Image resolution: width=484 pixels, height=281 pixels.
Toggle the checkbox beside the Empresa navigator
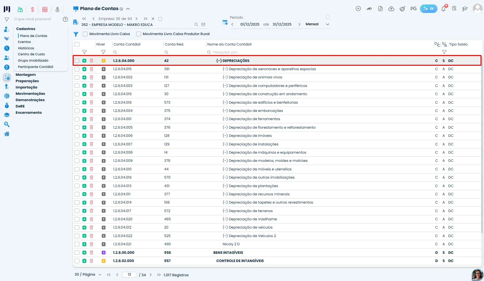[160, 19]
